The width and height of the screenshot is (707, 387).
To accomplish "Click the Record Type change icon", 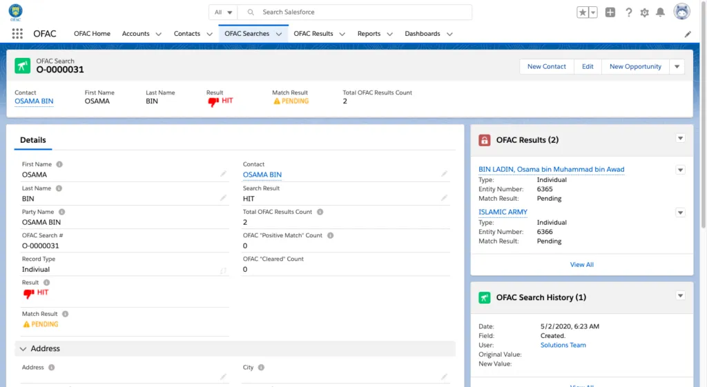I will tap(223, 270).
